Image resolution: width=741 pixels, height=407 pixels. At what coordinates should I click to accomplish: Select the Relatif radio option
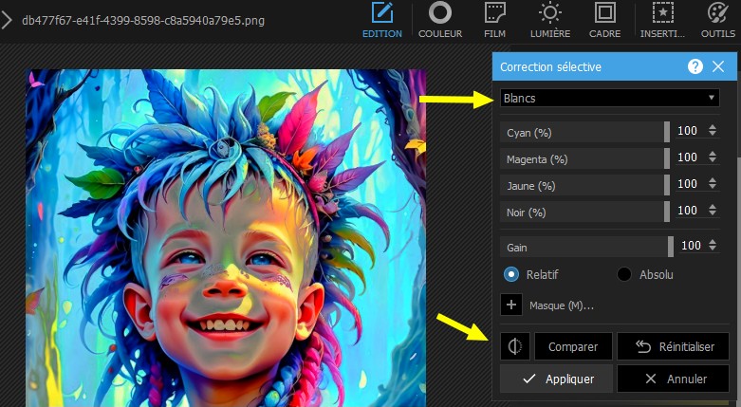click(x=511, y=274)
